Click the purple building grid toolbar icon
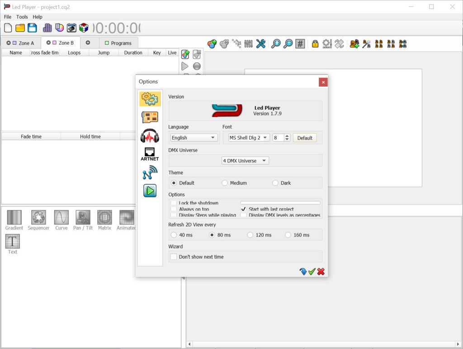 point(47,28)
